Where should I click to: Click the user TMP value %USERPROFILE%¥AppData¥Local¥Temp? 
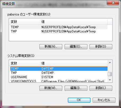[69, 31]
